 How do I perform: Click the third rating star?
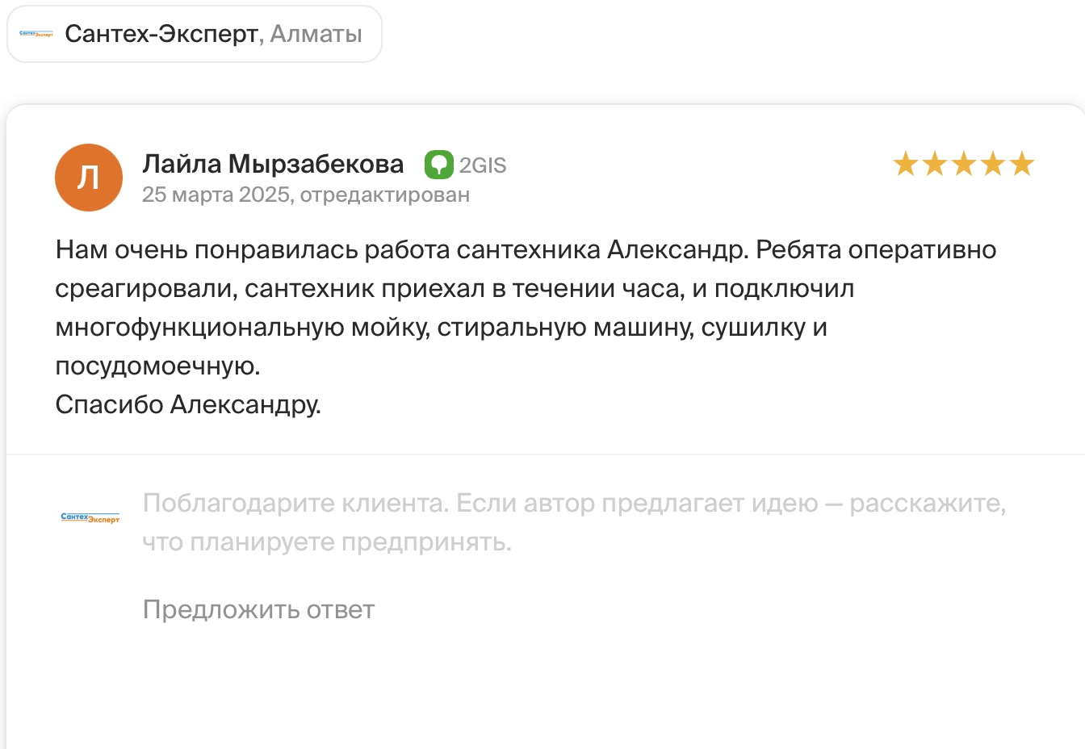pos(964,164)
